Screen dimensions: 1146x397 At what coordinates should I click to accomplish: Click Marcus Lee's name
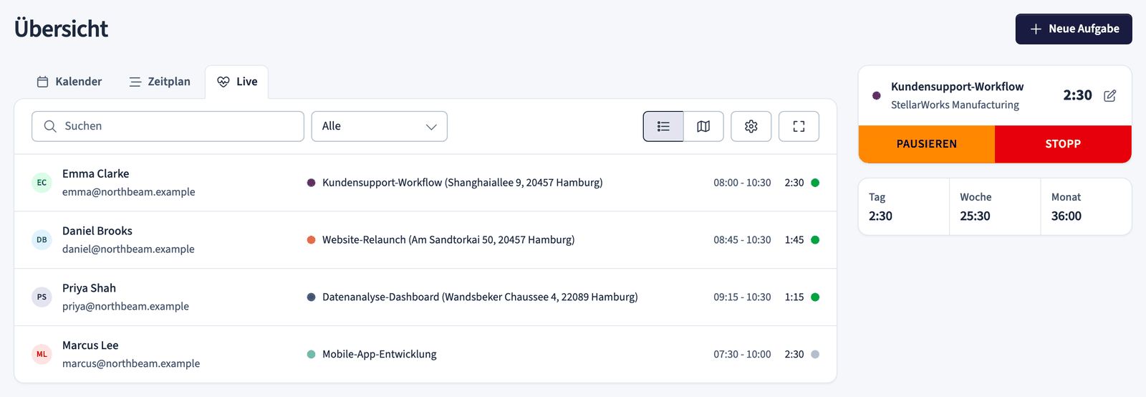pos(90,345)
